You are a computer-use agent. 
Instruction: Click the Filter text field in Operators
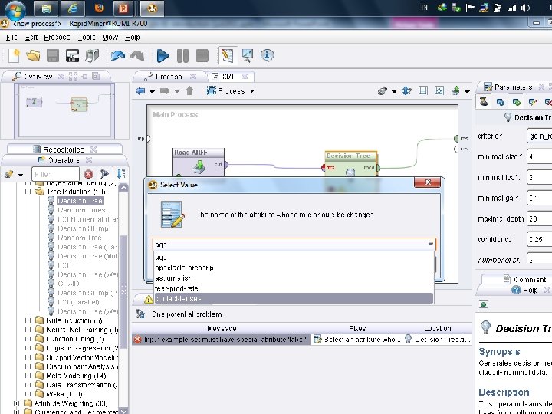[55, 175]
